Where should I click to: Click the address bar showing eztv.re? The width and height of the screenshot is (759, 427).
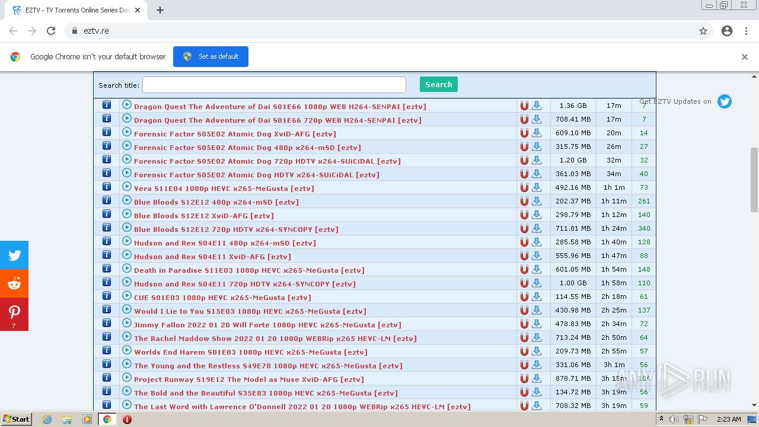(x=379, y=31)
